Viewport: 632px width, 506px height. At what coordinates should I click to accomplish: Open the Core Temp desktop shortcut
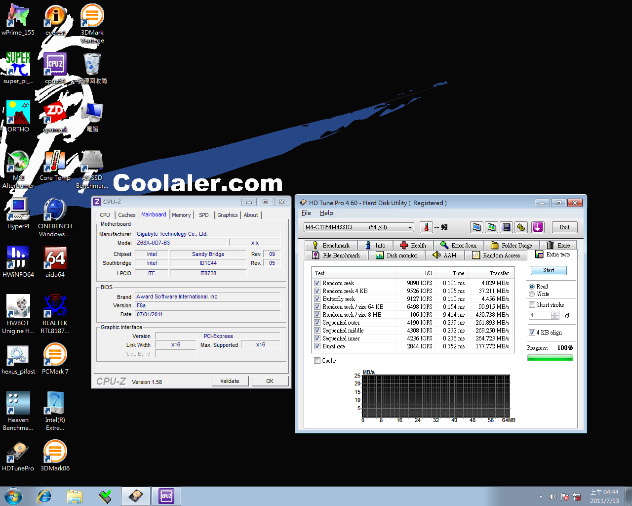click(x=55, y=166)
